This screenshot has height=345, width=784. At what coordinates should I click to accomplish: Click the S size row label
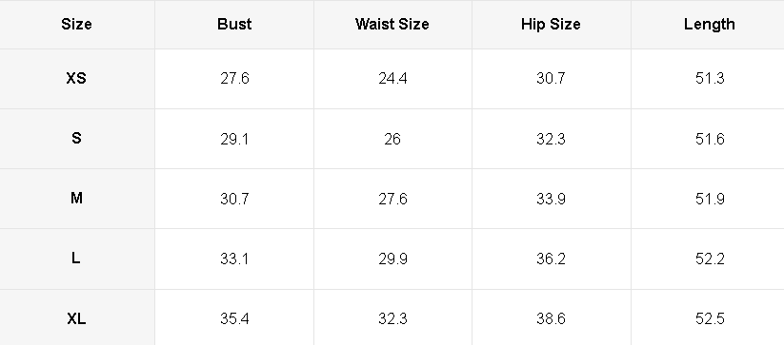76,138
